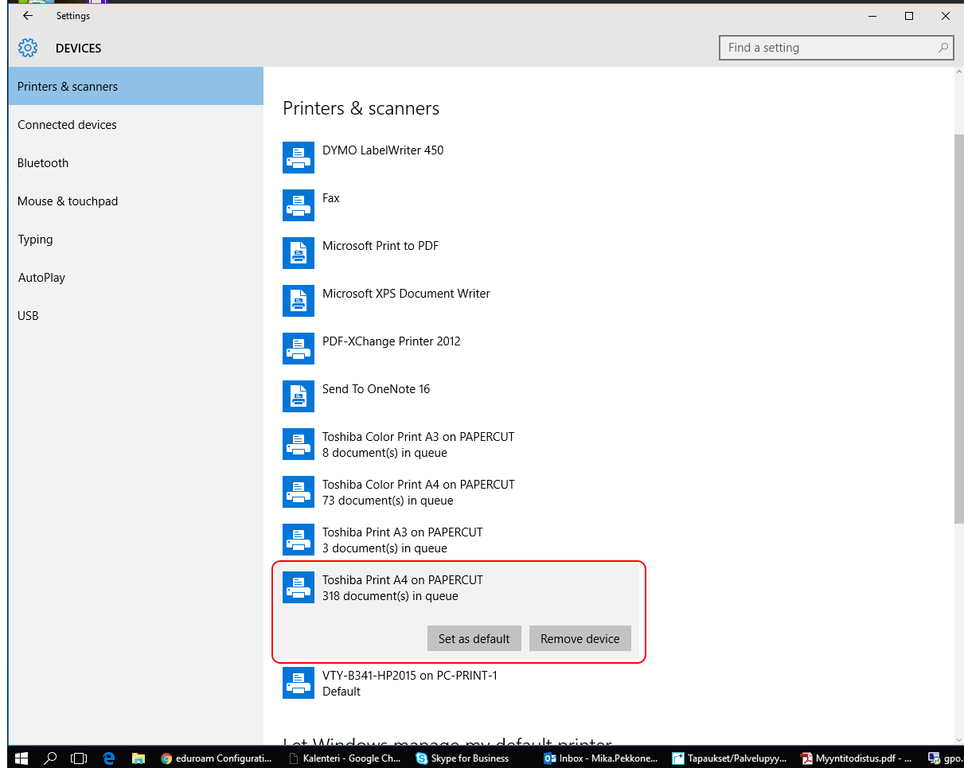Remove the Toshiba Print A4 device
This screenshot has height=768, width=964.
(x=580, y=638)
